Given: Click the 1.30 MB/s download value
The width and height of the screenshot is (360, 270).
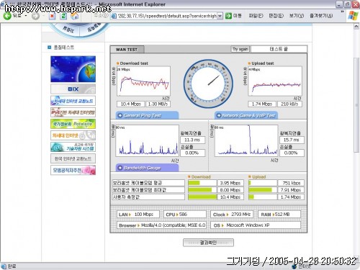Looking at the screenshot, I should pos(158,104).
